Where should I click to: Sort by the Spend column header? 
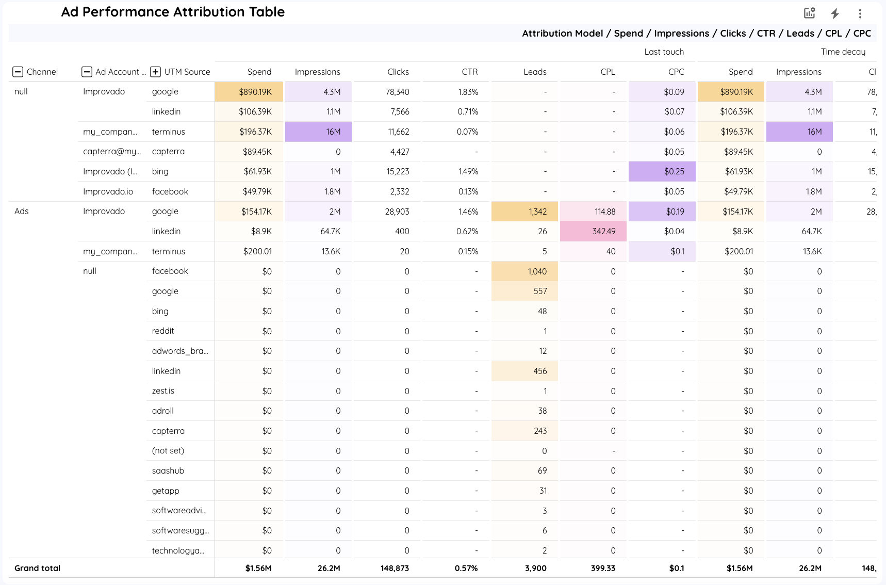[259, 72]
